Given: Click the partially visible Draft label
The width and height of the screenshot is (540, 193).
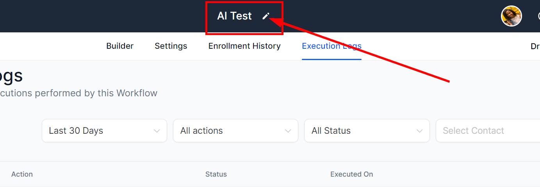Looking at the screenshot, I should [x=535, y=46].
